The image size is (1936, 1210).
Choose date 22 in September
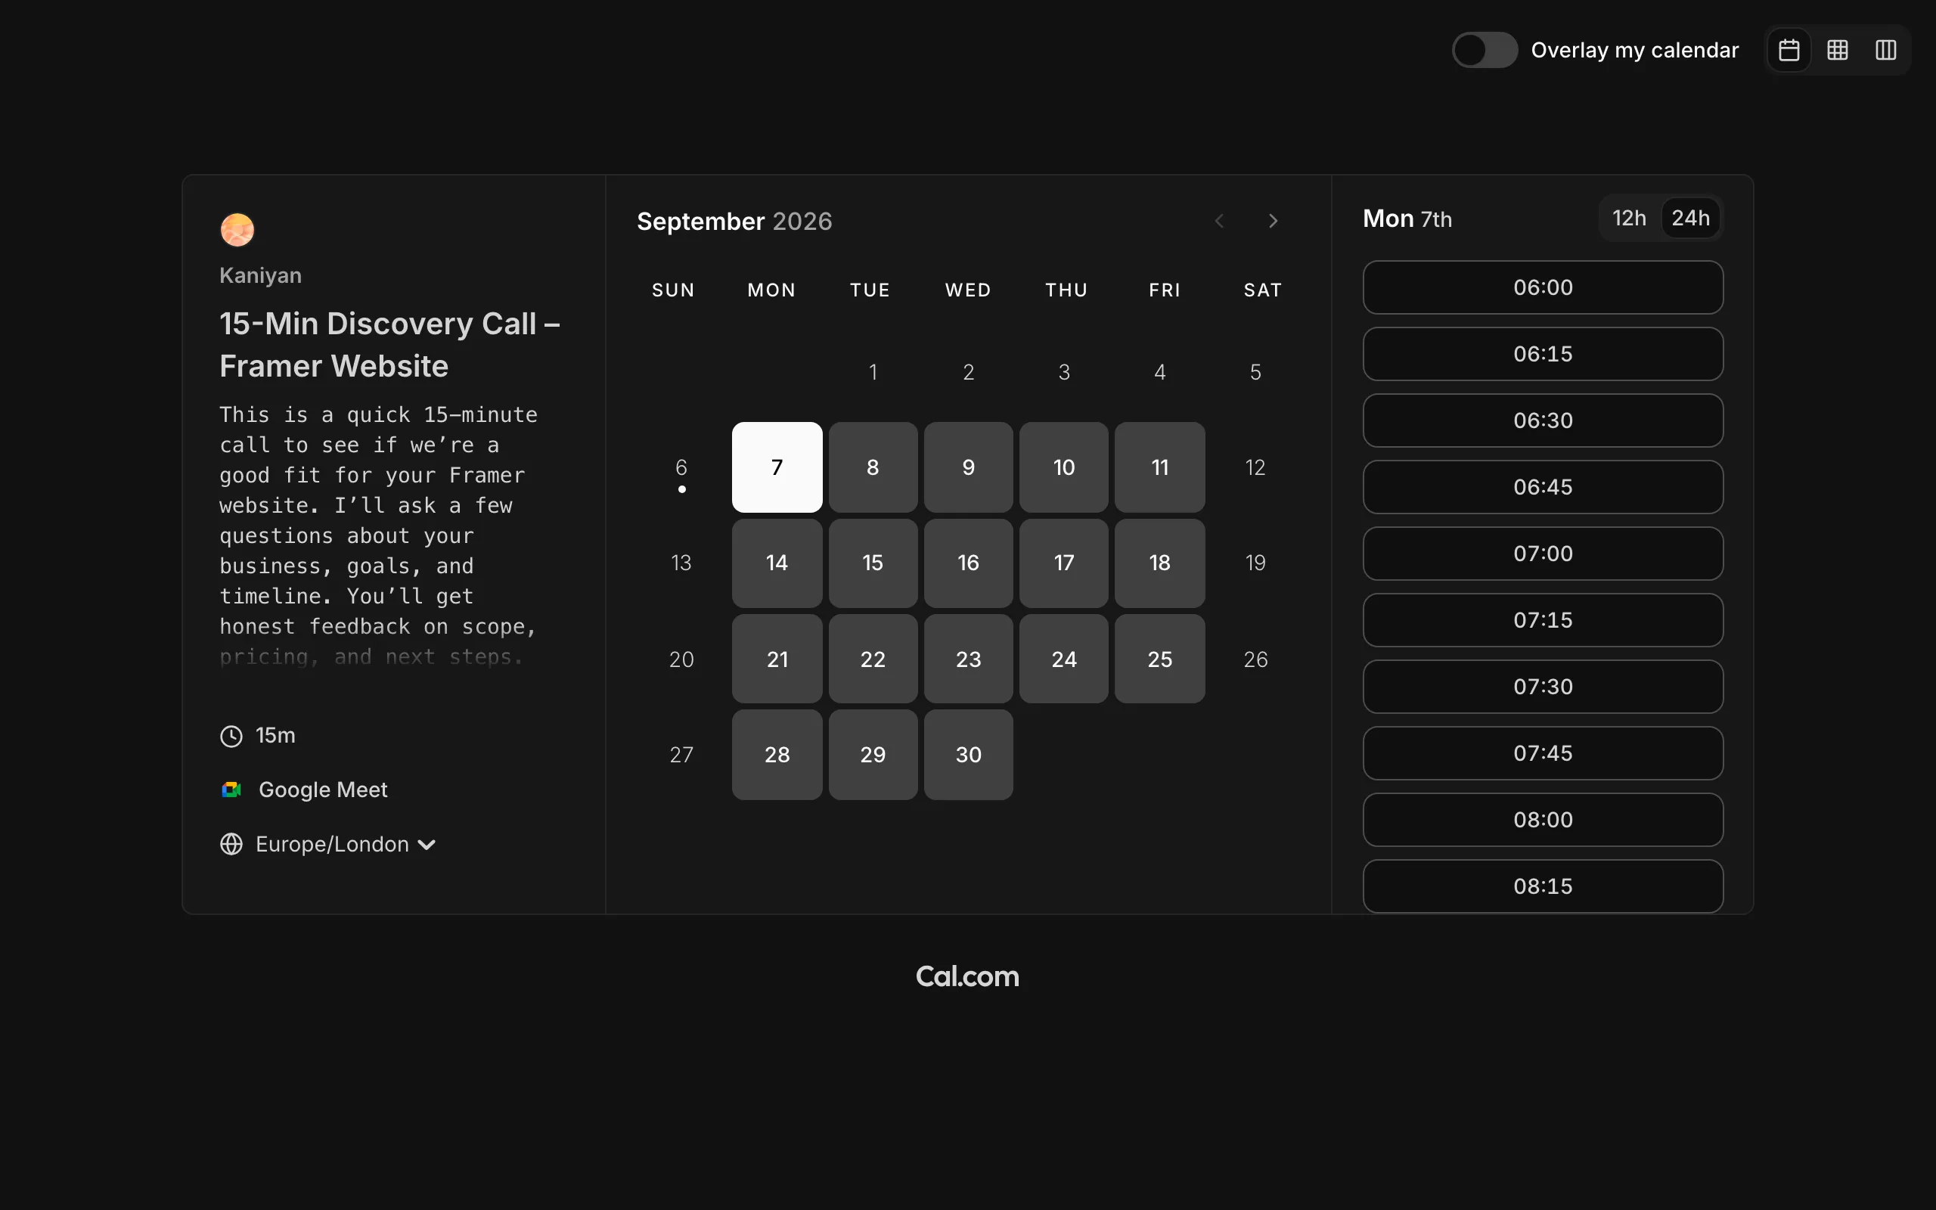pyautogui.click(x=873, y=659)
